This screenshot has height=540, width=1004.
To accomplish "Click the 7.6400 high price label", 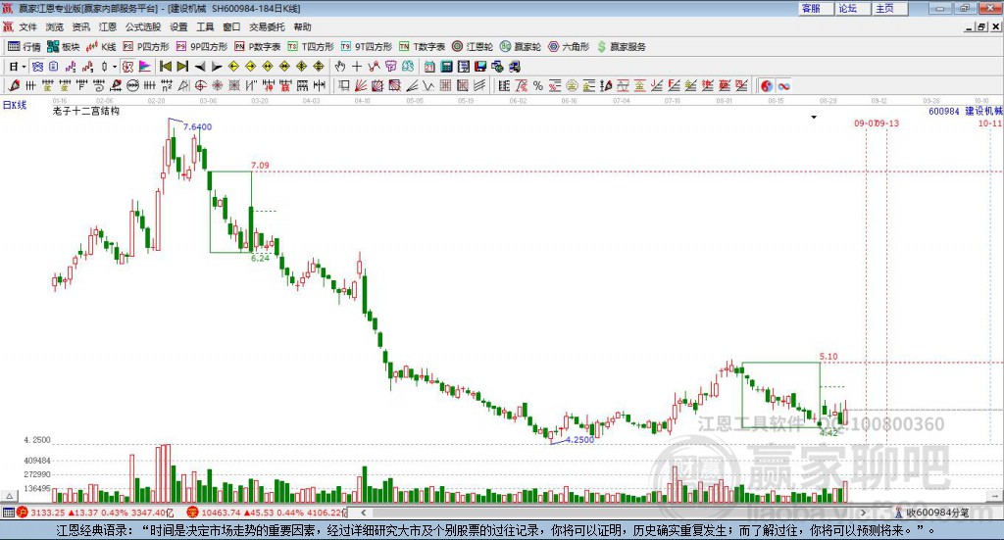I will [x=197, y=126].
